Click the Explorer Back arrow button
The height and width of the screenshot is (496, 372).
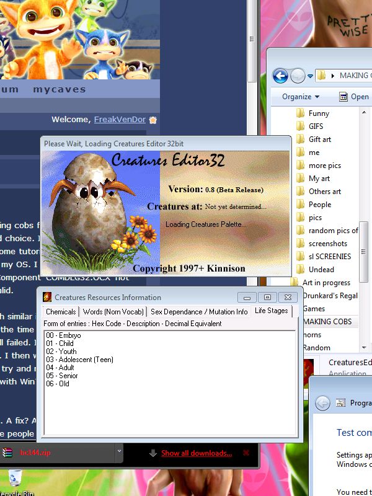tap(280, 76)
